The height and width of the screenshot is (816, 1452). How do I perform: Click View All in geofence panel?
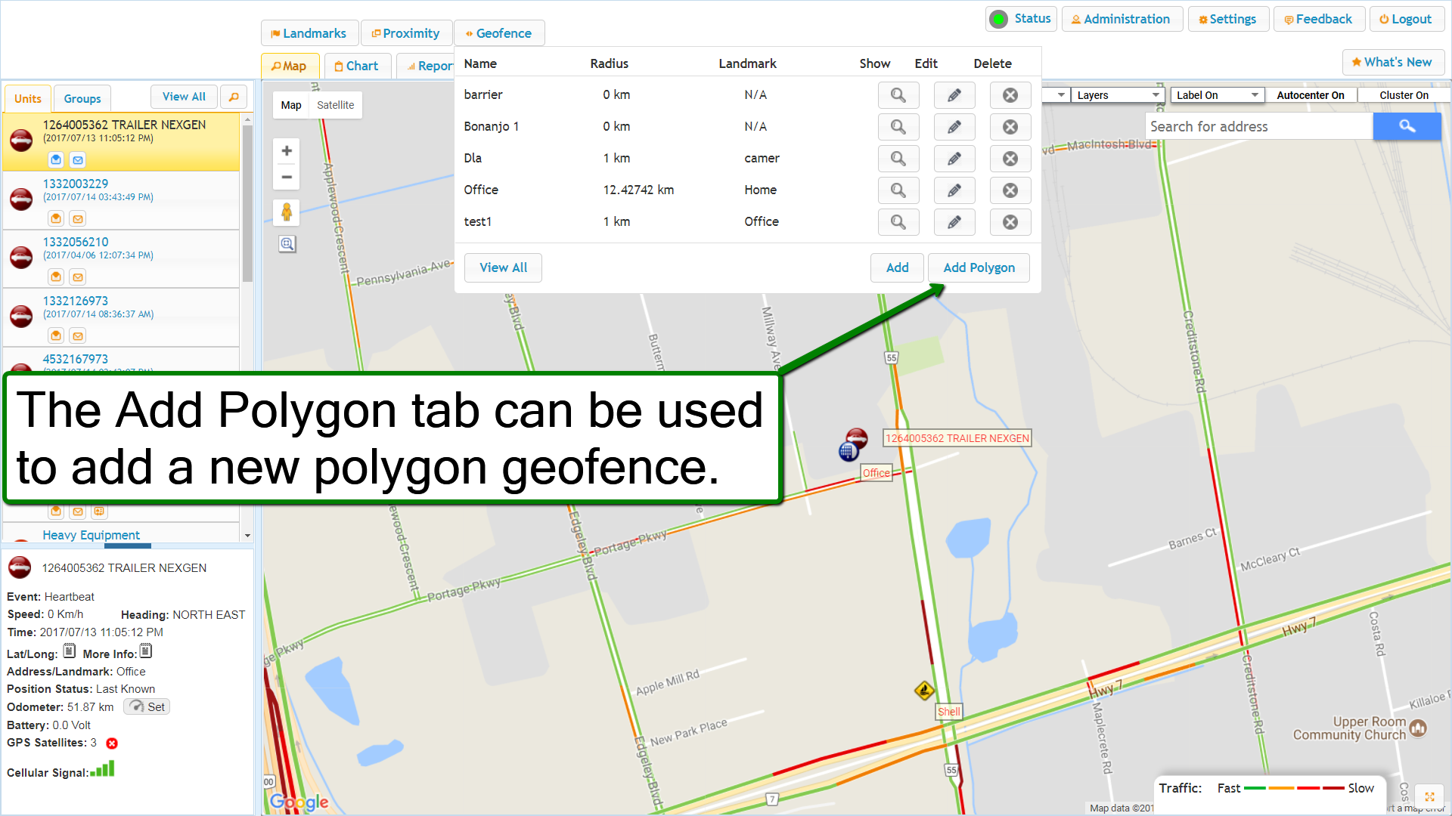tap(503, 267)
